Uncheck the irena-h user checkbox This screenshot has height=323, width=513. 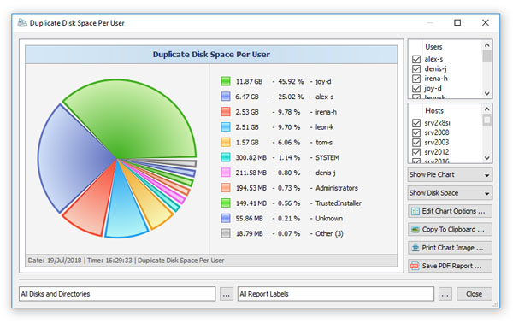pyautogui.click(x=416, y=79)
